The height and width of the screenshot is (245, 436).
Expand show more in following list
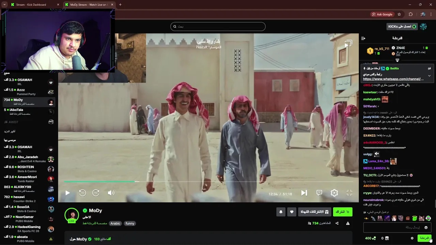(10, 131)
